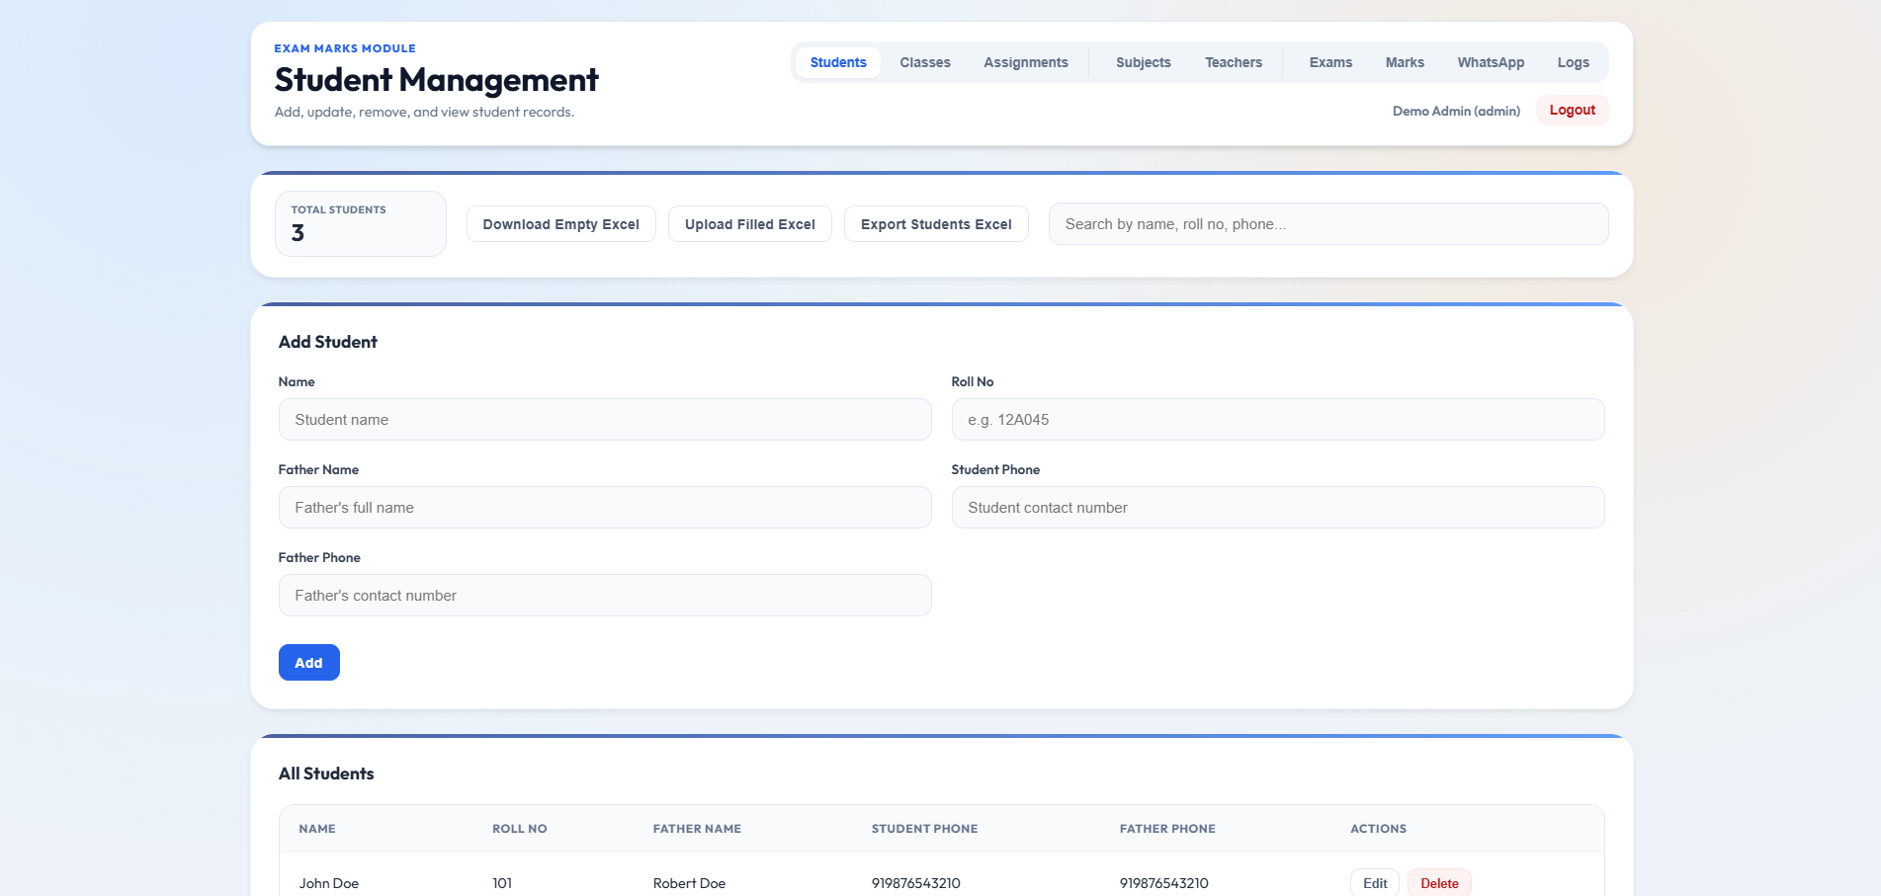1881x896 pixels.
Task: Switch to the Marks tab
Action: click(1405, 62)
